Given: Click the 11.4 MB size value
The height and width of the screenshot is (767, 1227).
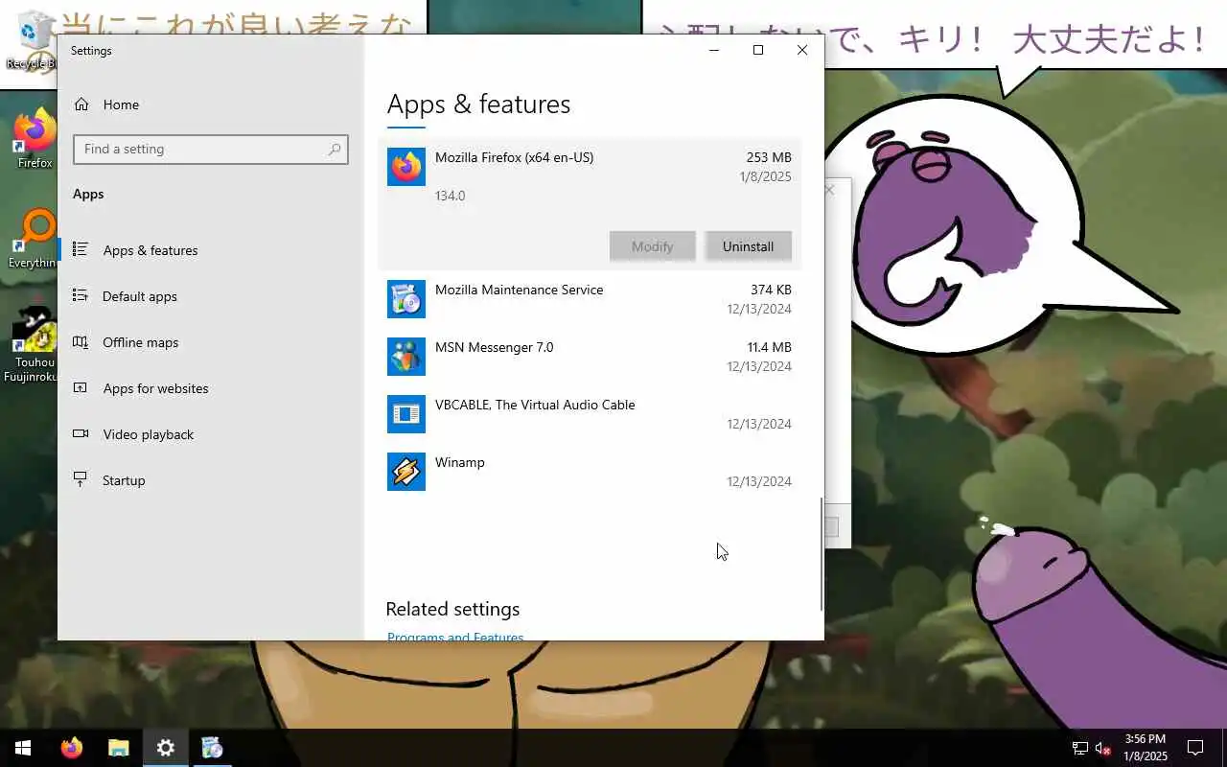Looking at the screenshot, I should coord(769,347).
